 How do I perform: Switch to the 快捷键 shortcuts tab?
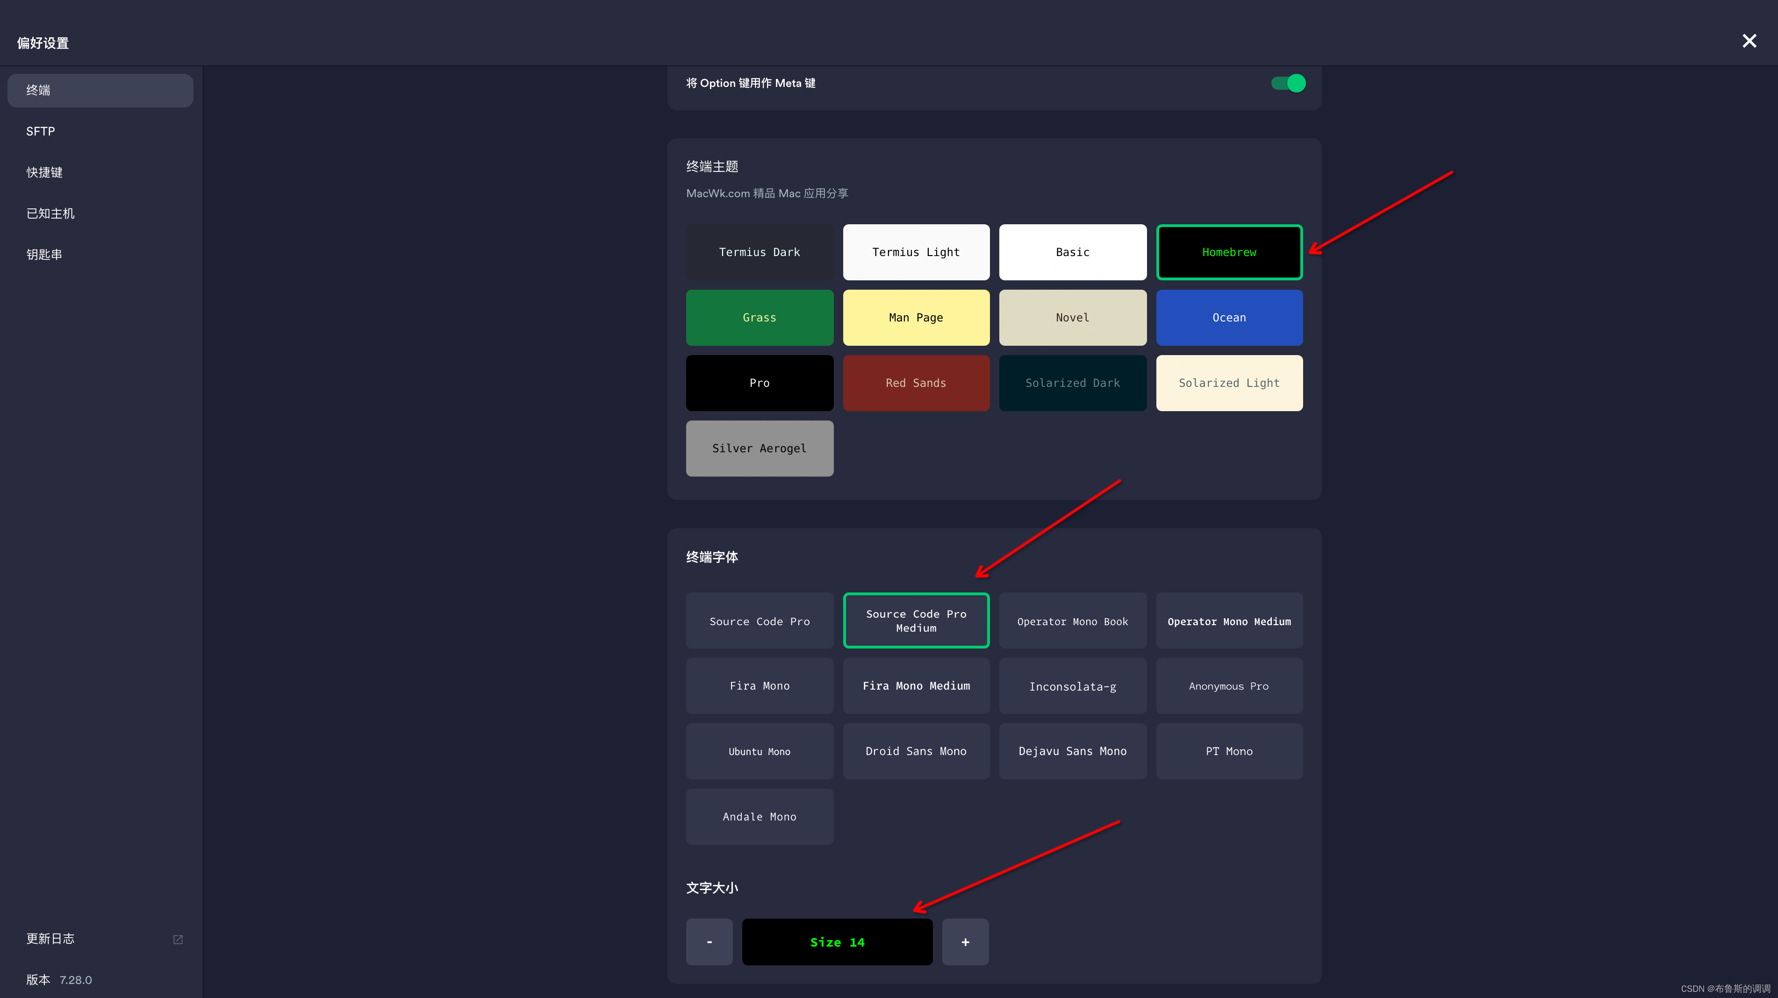point(44,172)
